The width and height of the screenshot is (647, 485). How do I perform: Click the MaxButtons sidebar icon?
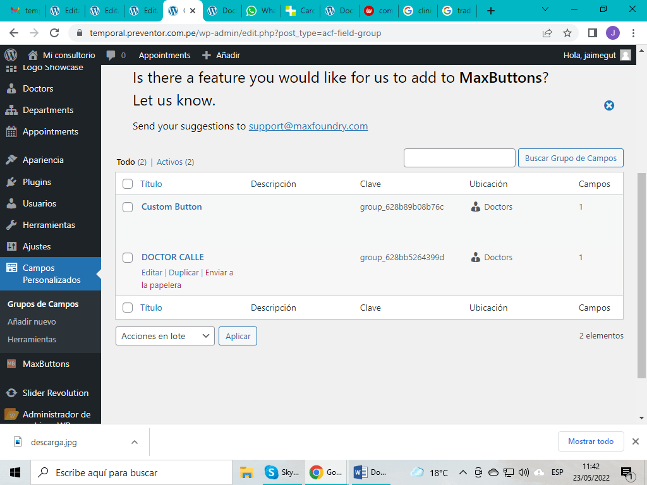point(11,364)
